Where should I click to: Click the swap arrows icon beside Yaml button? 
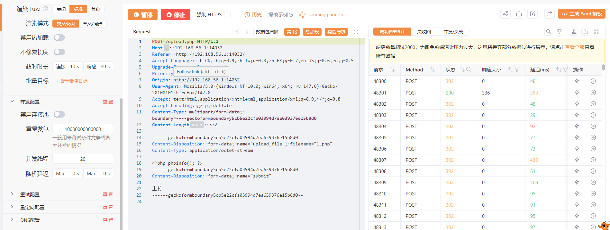[550, 14]
